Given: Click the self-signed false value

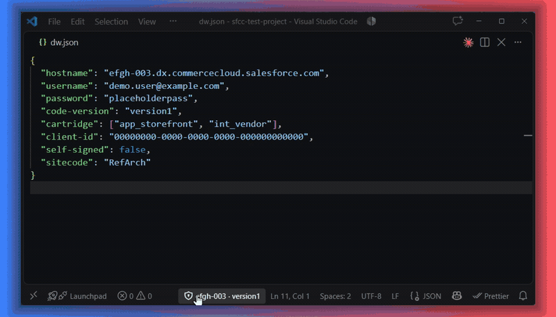Looking at the screenshot, I should (132, 149).
